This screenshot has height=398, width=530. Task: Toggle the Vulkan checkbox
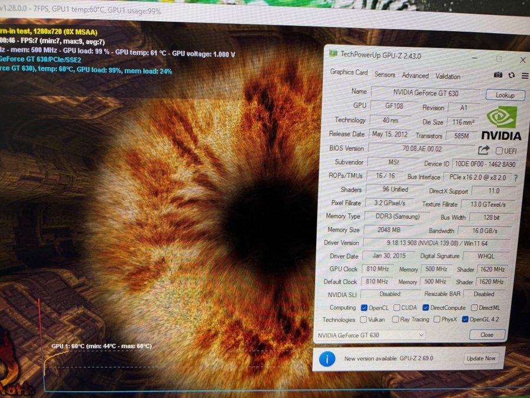coord(363,319)
